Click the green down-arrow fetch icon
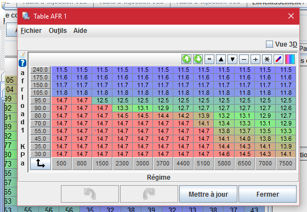307x212 pixels. (x=198, y=59)
